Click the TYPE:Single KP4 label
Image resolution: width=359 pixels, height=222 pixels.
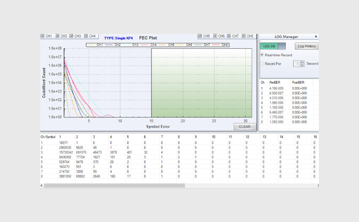click(118, 38)
